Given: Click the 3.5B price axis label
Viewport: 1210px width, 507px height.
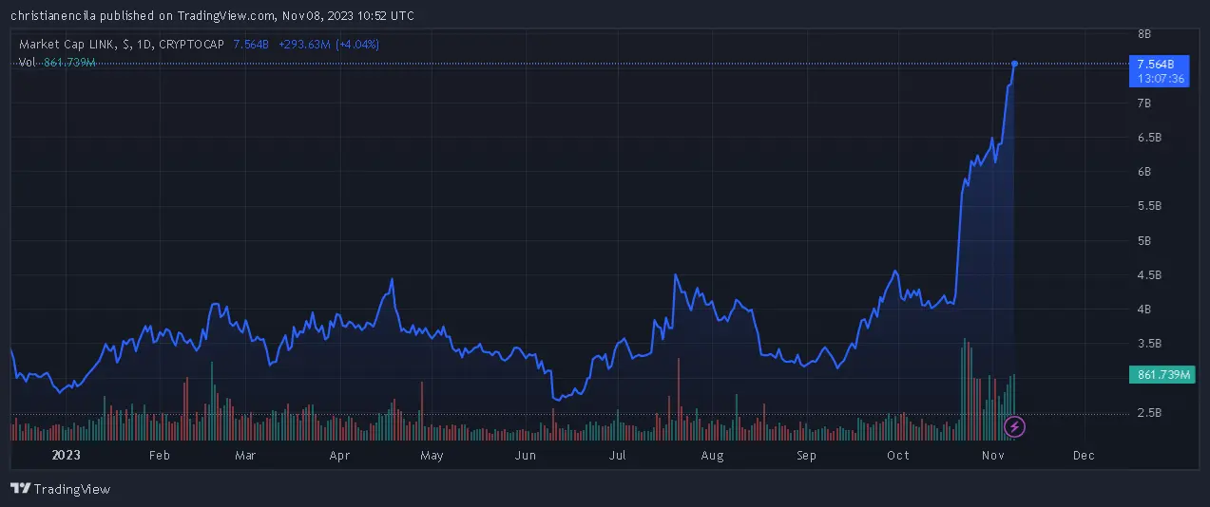Looking at the screenshot, I should (1148, 344).
